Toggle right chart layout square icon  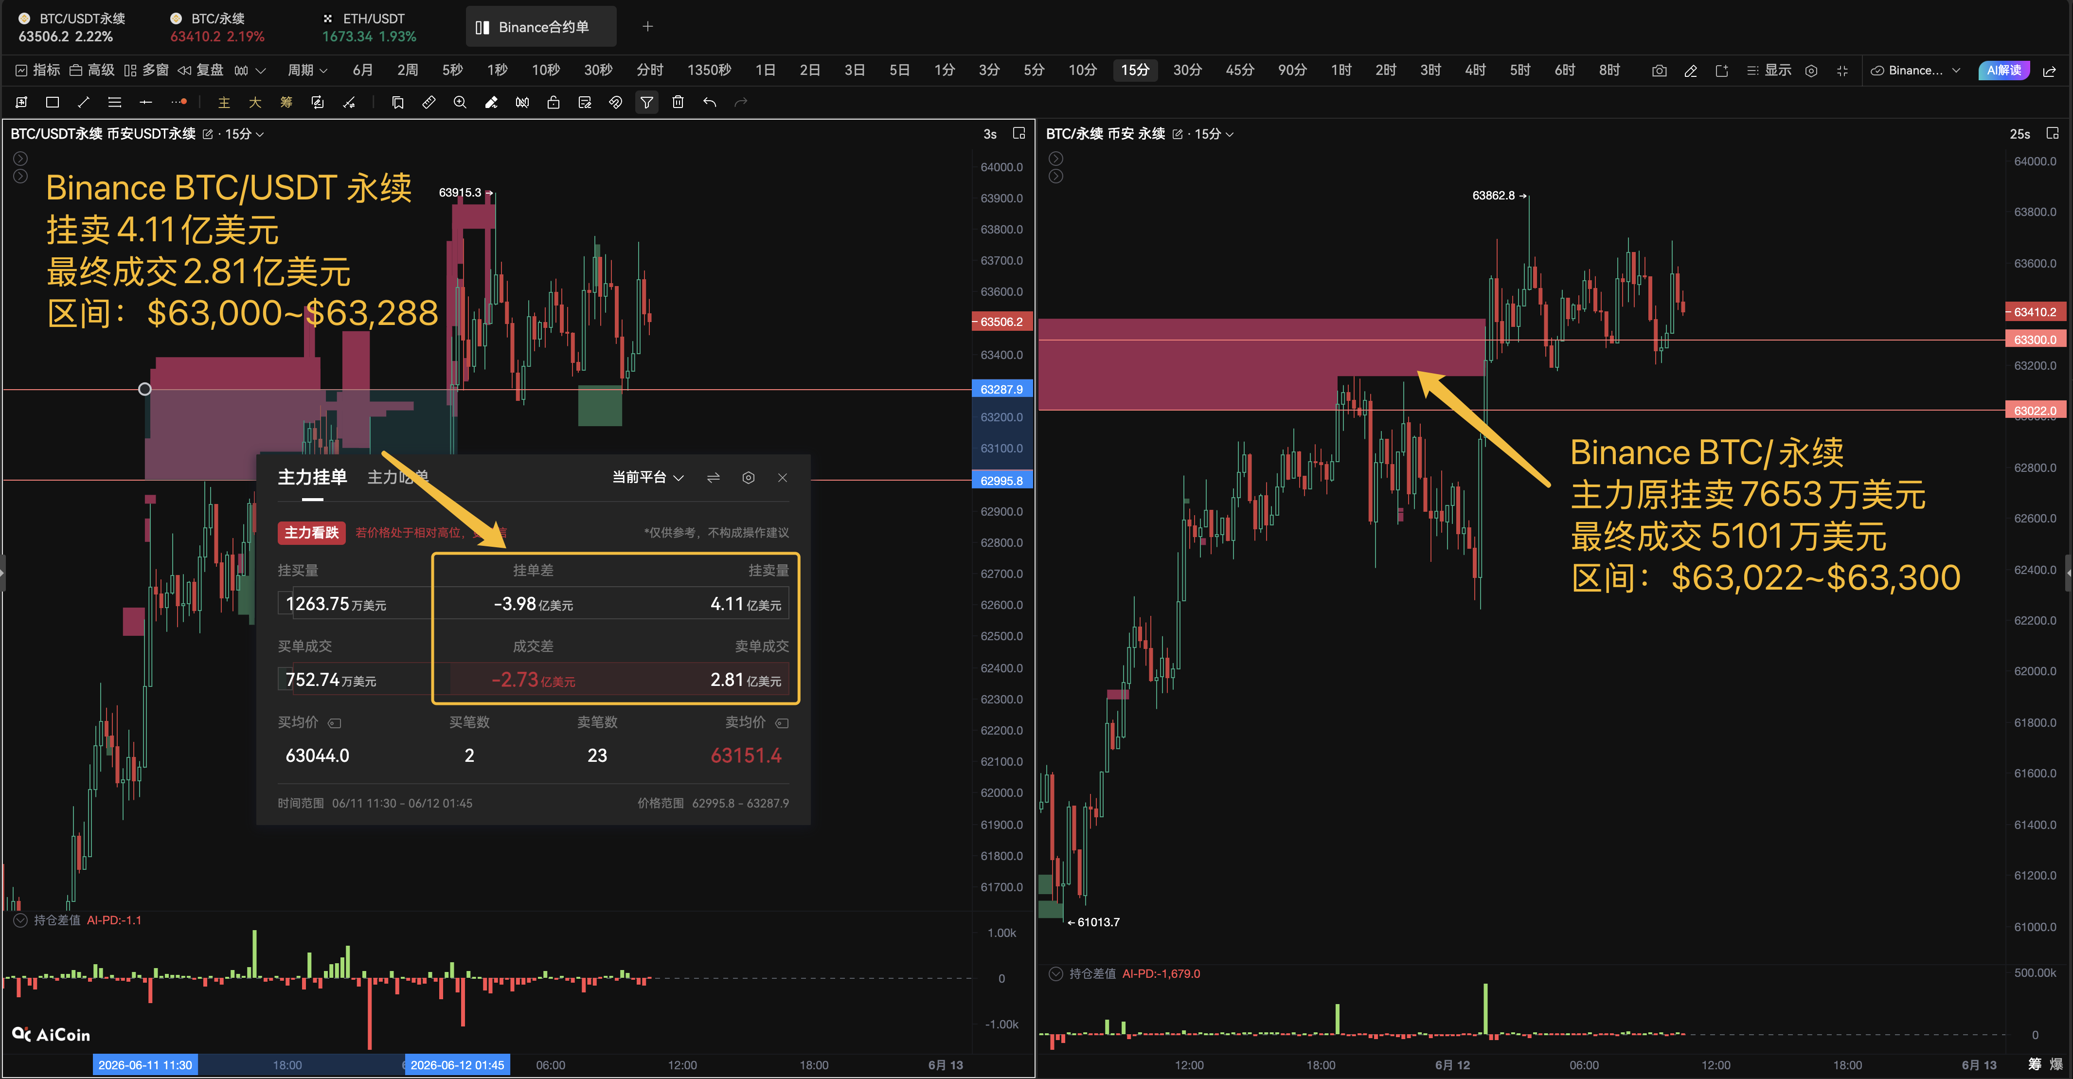tap(2052, 134)
